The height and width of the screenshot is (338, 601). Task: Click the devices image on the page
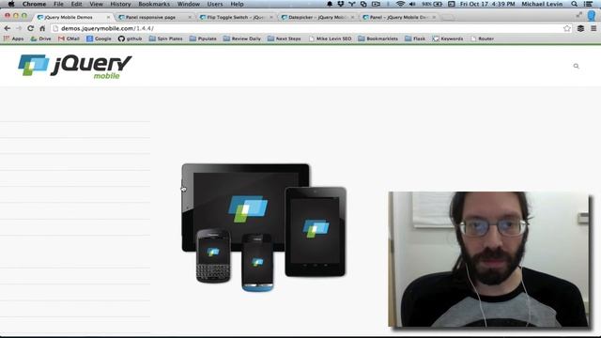tap(264, 227)
